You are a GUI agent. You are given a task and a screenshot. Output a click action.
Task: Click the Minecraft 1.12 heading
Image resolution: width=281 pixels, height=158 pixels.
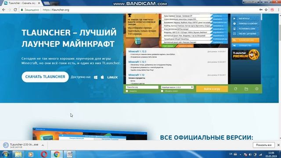click(x=136, y=75)
